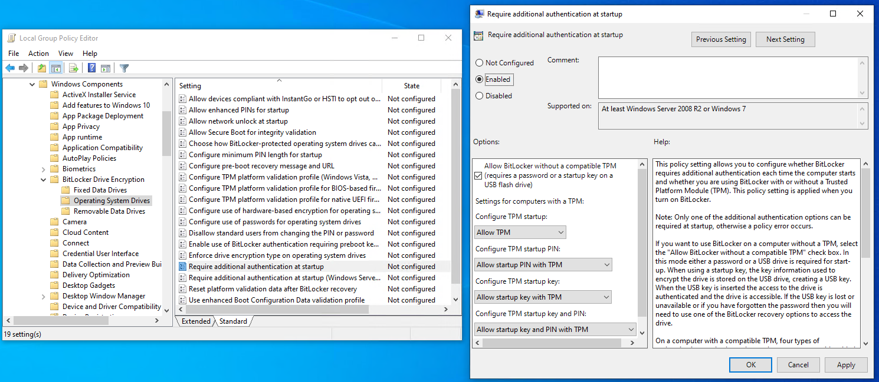Viewport: 879px width, 382px height.
Task: Click the policy icon beside 'Allow Secure Boot for integrity validation'
Action: coord(183,132)
